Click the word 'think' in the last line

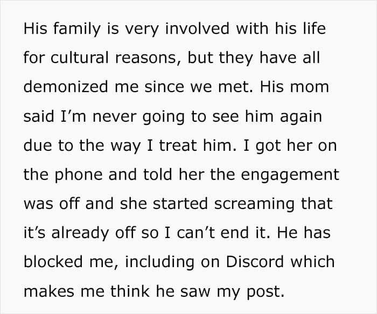pos(130,291)
